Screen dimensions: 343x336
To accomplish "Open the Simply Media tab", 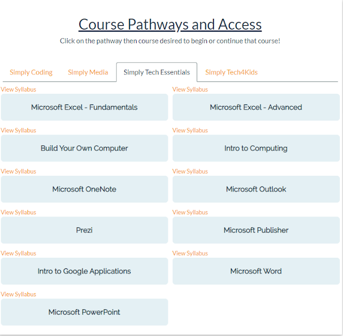I will [88, 72].
